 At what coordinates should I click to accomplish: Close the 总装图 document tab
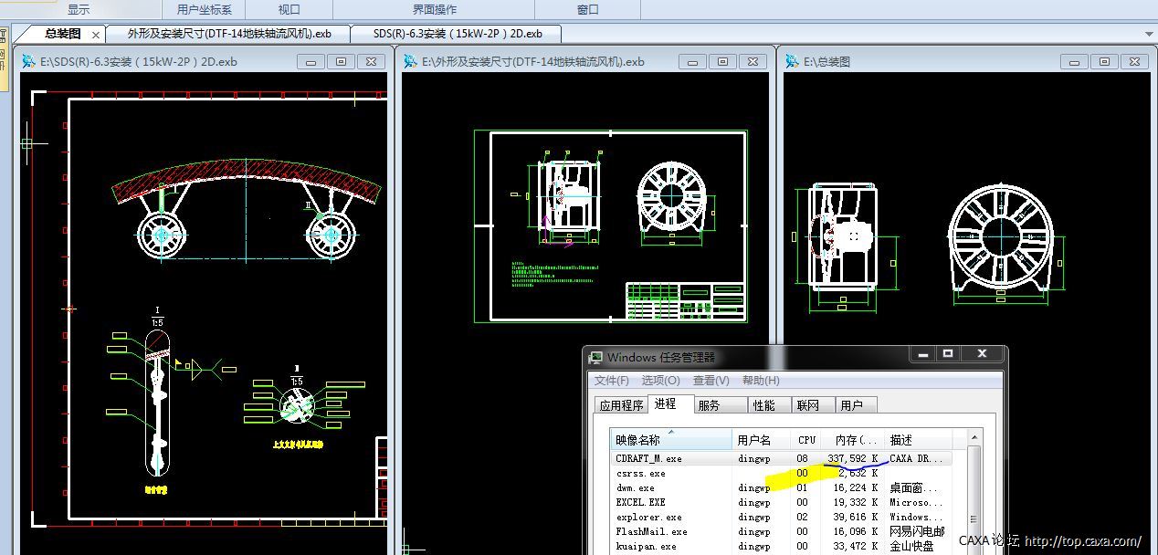tap(96, 35)
